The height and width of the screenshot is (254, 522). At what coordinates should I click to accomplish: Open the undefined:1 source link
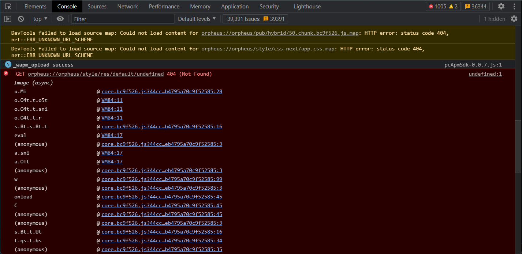485,74
